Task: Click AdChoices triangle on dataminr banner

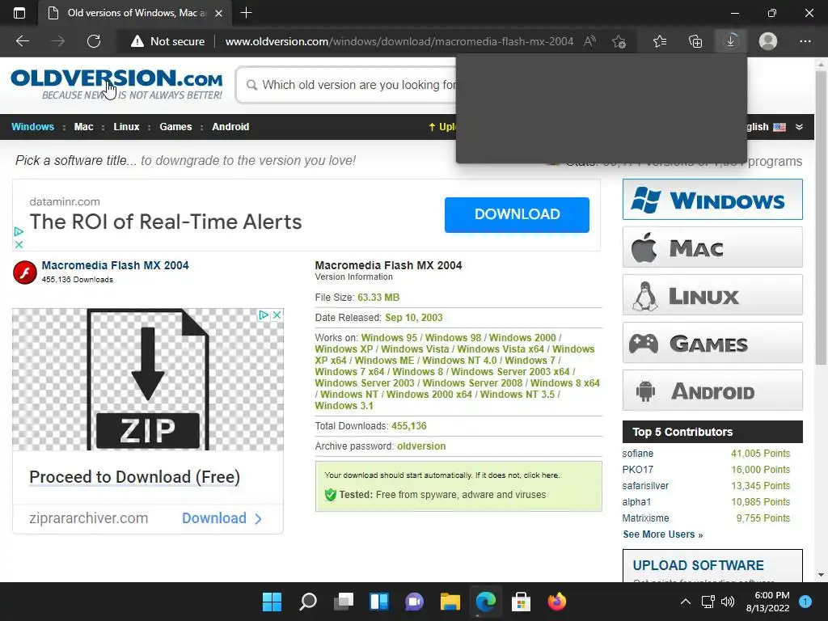Action: tap(19, 231)
